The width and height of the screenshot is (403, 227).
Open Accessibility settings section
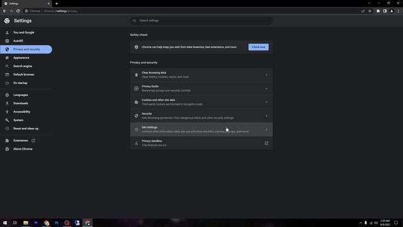(x=21, y=112)
